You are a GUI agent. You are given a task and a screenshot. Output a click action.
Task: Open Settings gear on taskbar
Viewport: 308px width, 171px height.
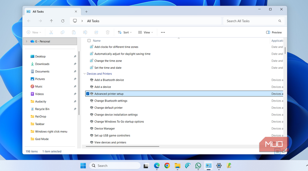219,166
